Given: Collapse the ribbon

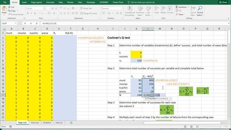Looking at the screenshot, I should pyautogui.click(x=228, y=18).
